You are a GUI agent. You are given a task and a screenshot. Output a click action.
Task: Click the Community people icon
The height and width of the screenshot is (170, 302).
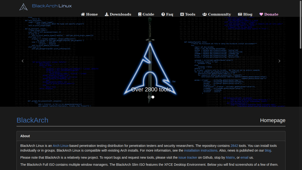pyautogui.click(x=205, y=14)
